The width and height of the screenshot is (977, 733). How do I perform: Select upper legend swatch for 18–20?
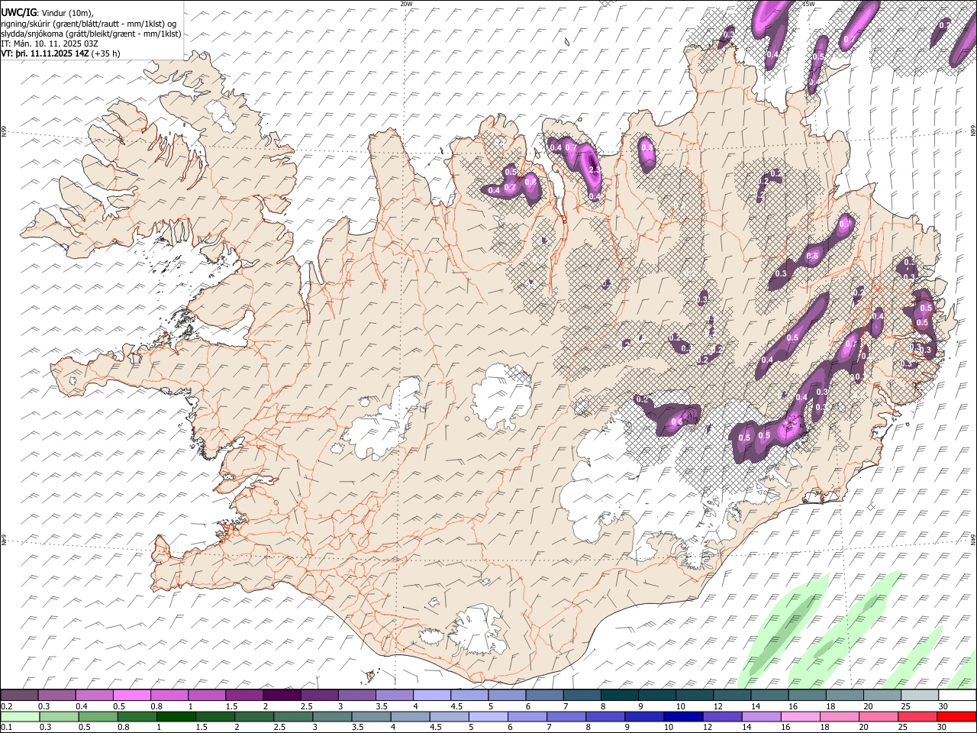tap(846, 695)
